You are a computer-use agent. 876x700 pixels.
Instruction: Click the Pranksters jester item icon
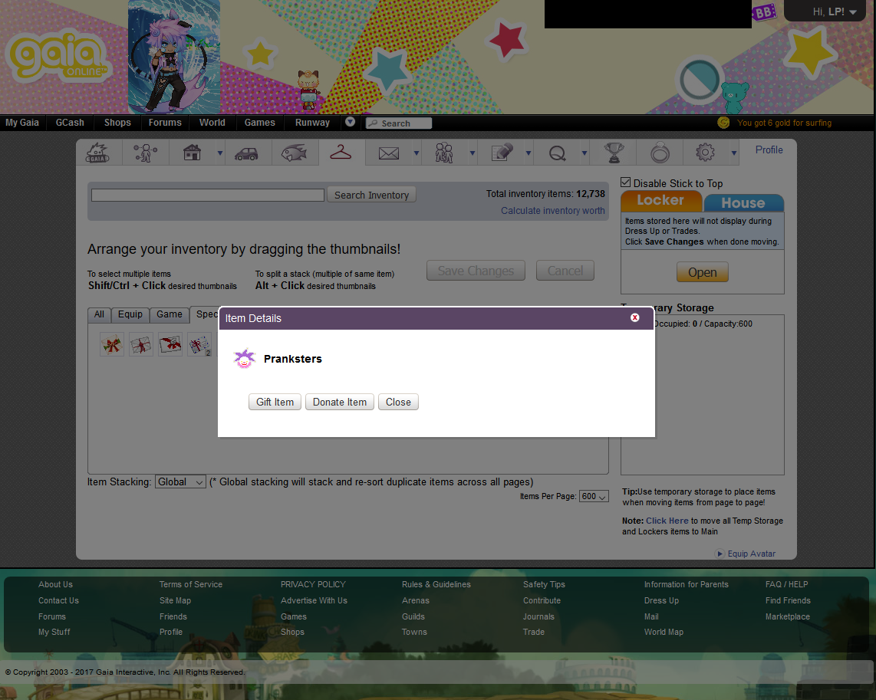pos(244,358)
